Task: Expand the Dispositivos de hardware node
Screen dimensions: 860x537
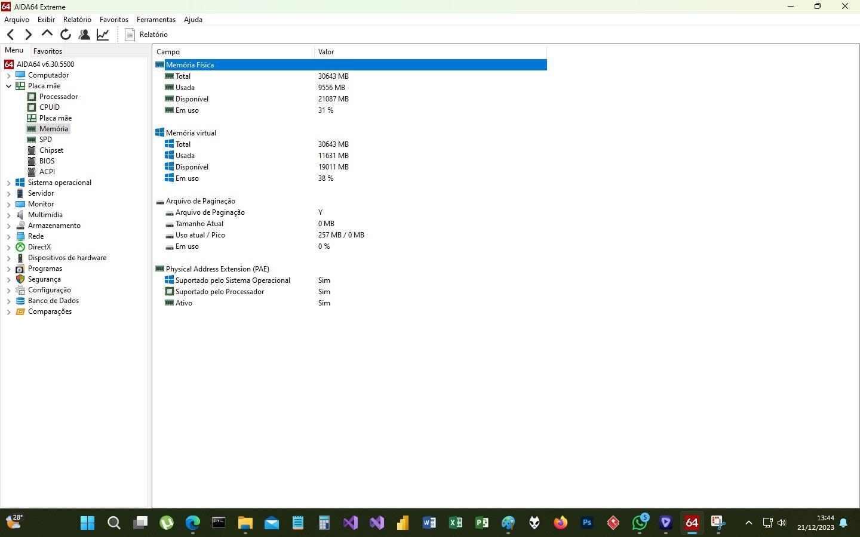Action: pyautogui.click(x=9, y=258)
